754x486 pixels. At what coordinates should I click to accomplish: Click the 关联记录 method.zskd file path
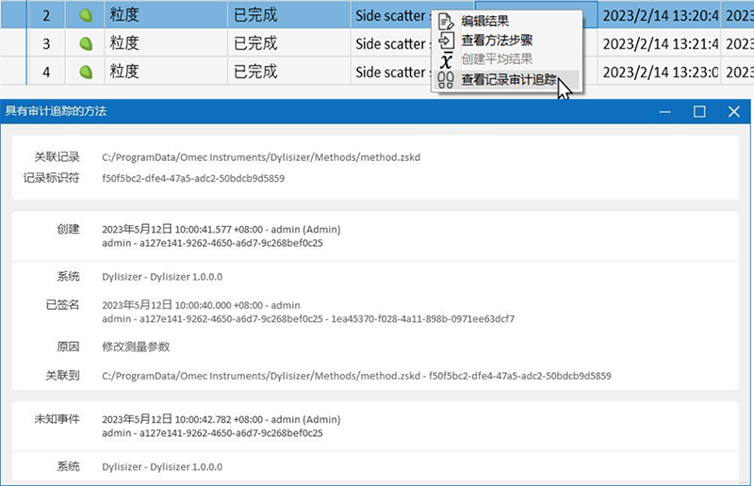pyautogui.click(x=261, y=157)
